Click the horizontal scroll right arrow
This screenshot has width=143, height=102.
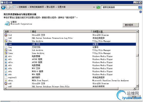[135, 88]
